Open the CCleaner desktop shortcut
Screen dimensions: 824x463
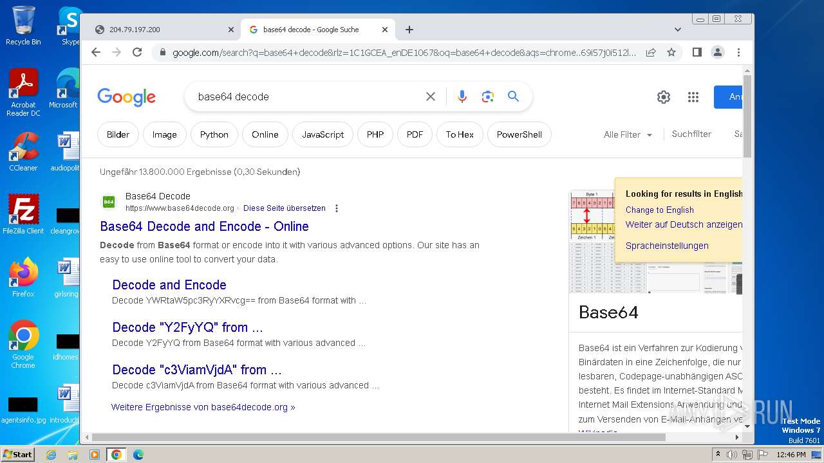point(23,151)
